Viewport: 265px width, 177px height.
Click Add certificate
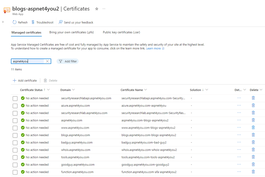[x=25, y=80]
